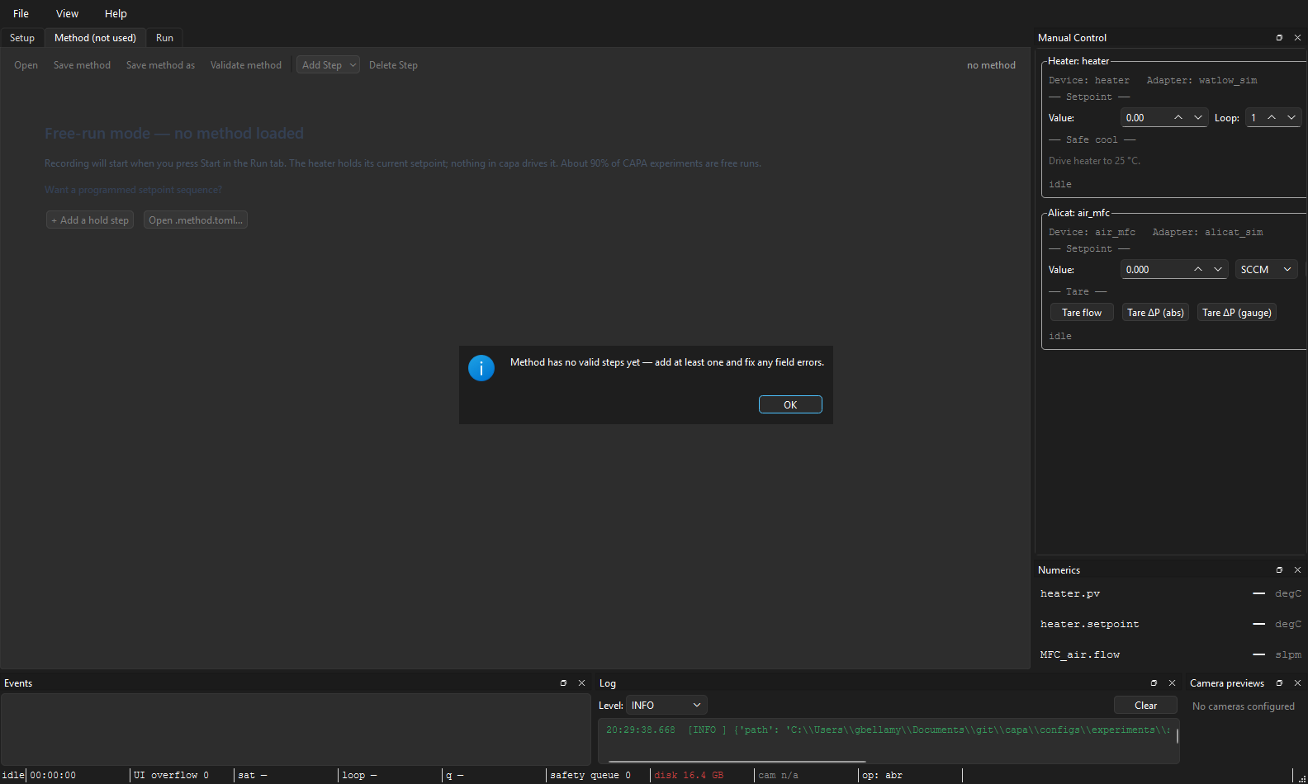This screenshot has width=1308, height=784.
Task: Click safety queue 0 status entry
Action: (590, 775)
